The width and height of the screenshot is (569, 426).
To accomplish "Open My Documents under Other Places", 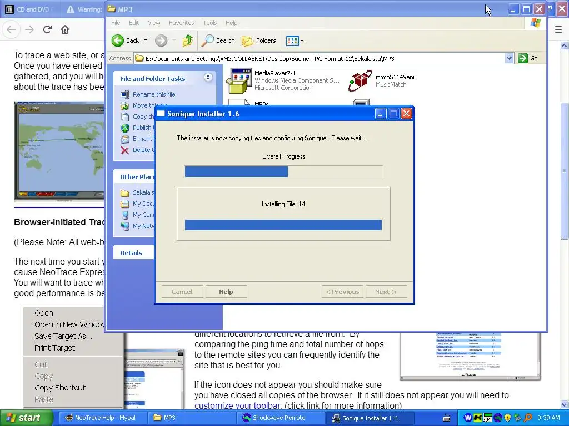I will (138, 204).
